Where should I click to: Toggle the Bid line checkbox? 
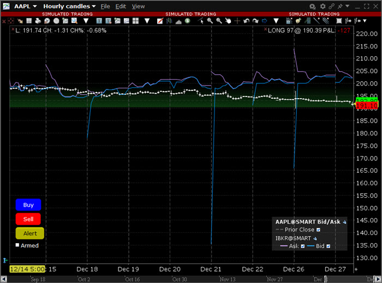click(x=328, y=246)
